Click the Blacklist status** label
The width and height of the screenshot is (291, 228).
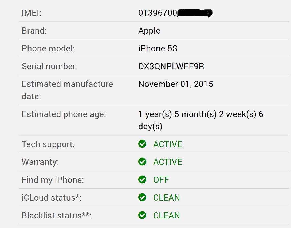(x=56, y=215)
